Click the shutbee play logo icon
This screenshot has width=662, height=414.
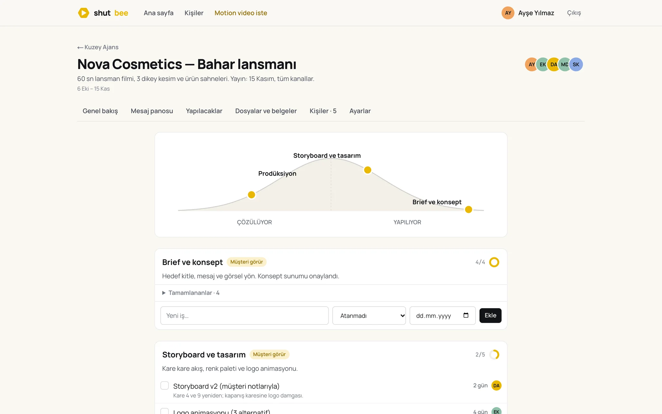84,13
